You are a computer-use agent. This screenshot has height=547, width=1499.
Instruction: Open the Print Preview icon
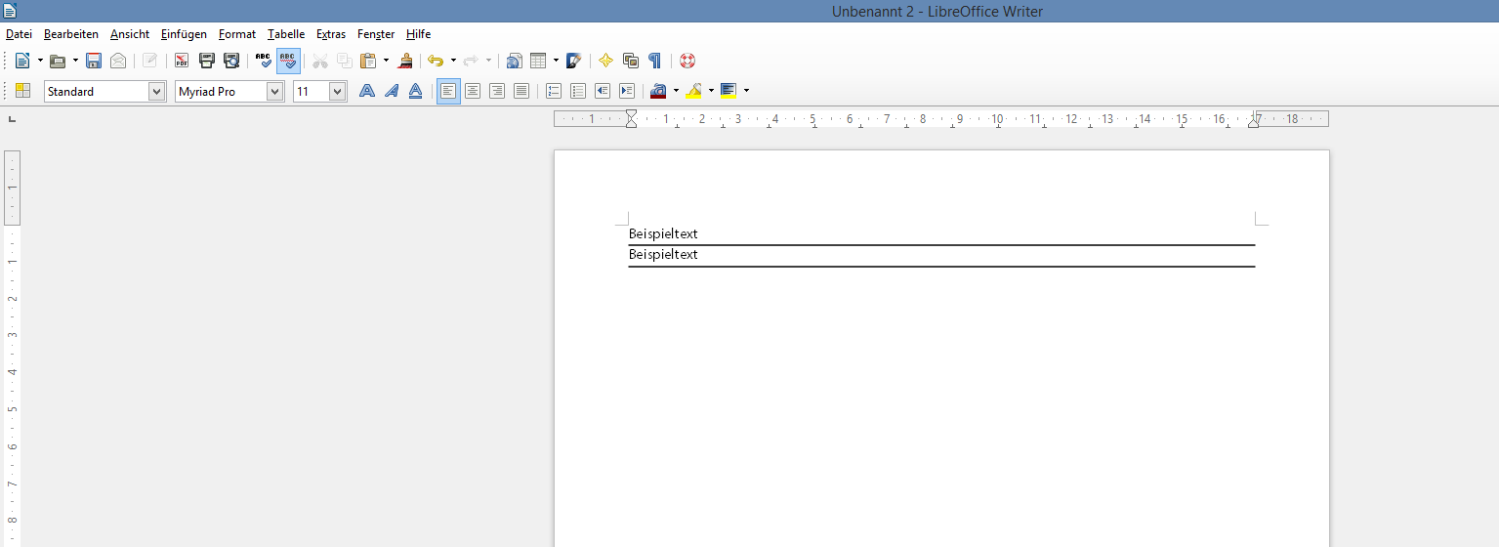tap(231, 61)
